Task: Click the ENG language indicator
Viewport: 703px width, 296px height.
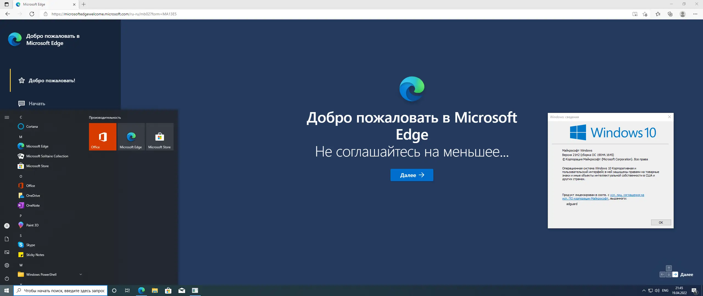Action: pos(665,291)
